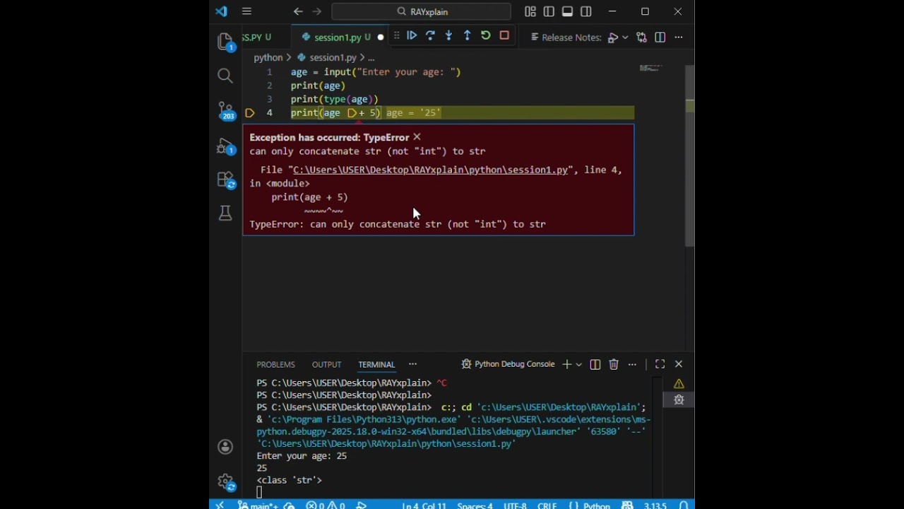Click the line 4 gutter debug marker

[x=249, y=113]
